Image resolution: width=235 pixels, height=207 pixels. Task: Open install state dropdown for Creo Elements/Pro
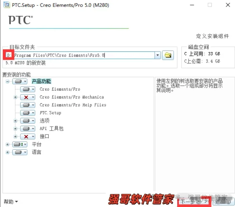click(33, 89)
